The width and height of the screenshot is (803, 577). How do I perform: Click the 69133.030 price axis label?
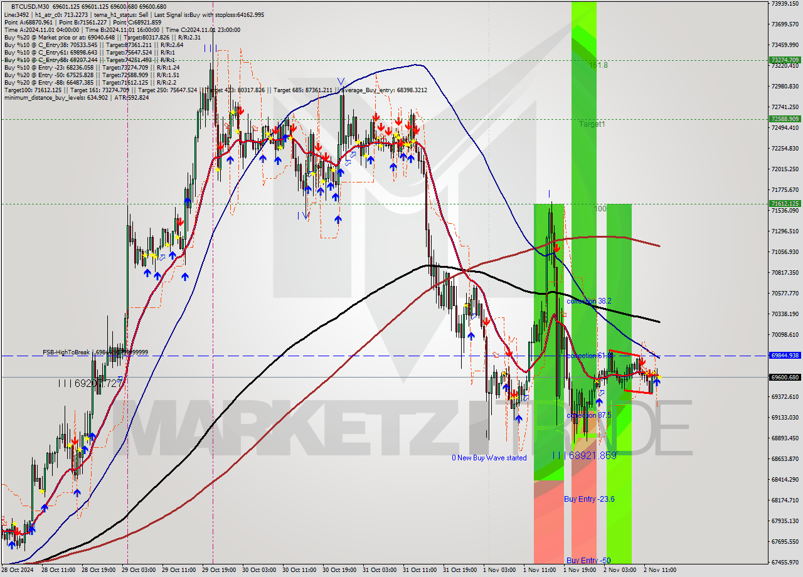pos(785,417)
